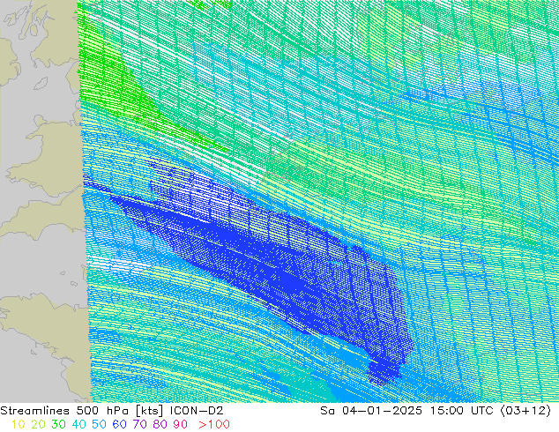Image resolution: width=559 pixels, height=432 pixels.
Task: Click the 'Streamlines 500 hPa [kts]' title text
Action: point(82,411)
